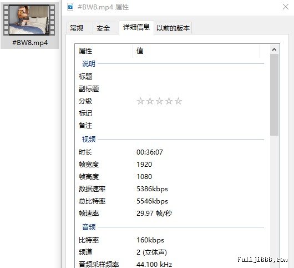294x268 pixels.
Task: Collapse the 音频 section header
Action: [x=89, y=227]
